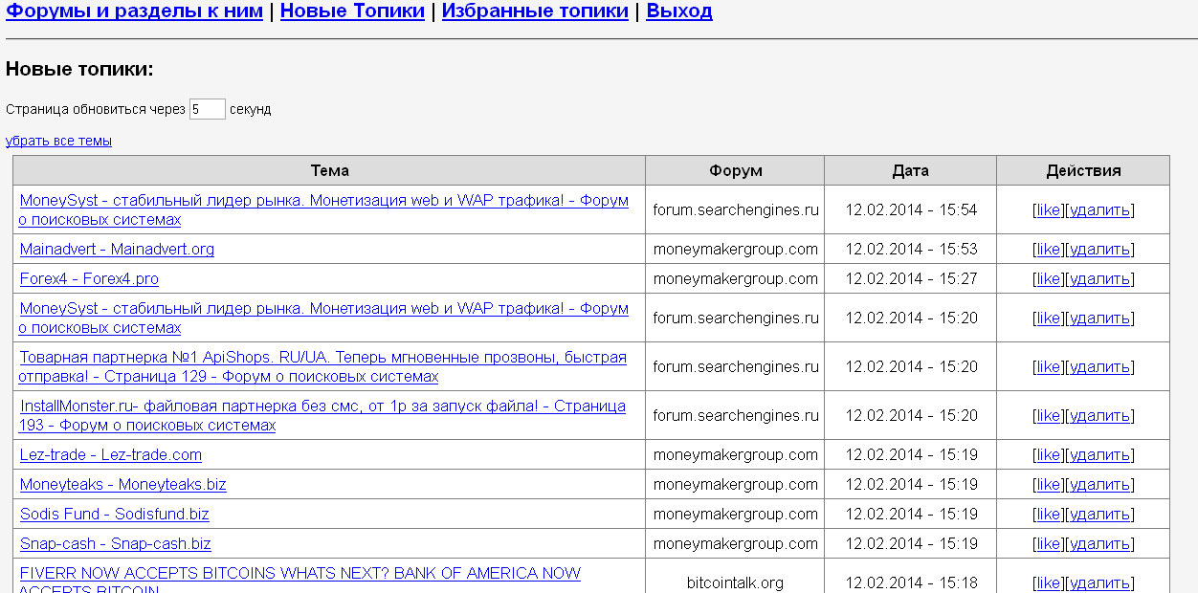This screenshot has width=1198, height=593.
Task: Open the ApiShops RU/UA partner topic
Action: [x=322, y=357]
